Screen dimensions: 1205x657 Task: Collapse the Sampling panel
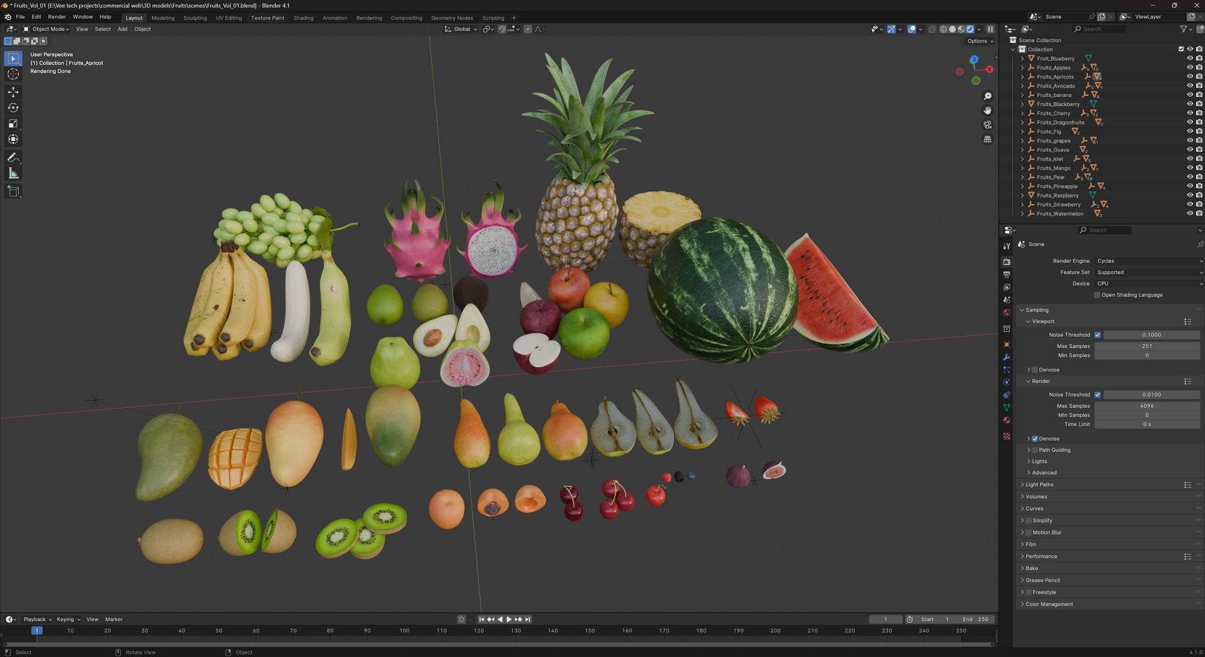(x=1037, y=310)
